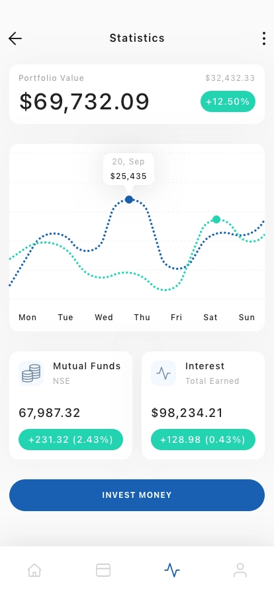Open the Cards tab in bottom navigation

click(x=103, y=569)
